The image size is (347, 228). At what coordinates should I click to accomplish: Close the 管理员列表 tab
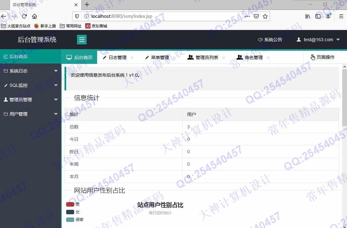(224, 57)
